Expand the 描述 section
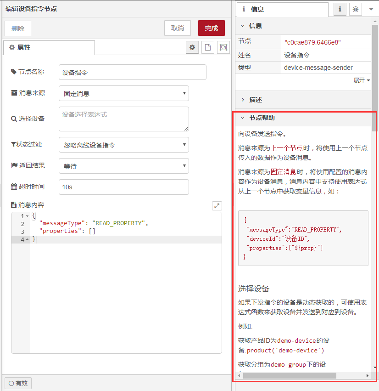Image resolution: width=379 pixels, height=391 pixels. pos(255,100)
